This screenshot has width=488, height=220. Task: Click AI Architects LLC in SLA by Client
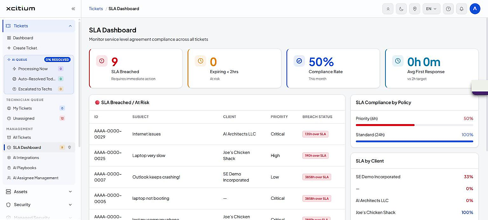(x=372, y=201)
